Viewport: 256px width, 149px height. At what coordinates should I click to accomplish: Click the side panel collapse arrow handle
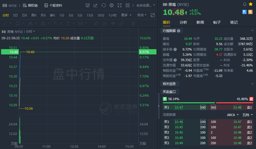pyautogui.click(x=159, y=106)
